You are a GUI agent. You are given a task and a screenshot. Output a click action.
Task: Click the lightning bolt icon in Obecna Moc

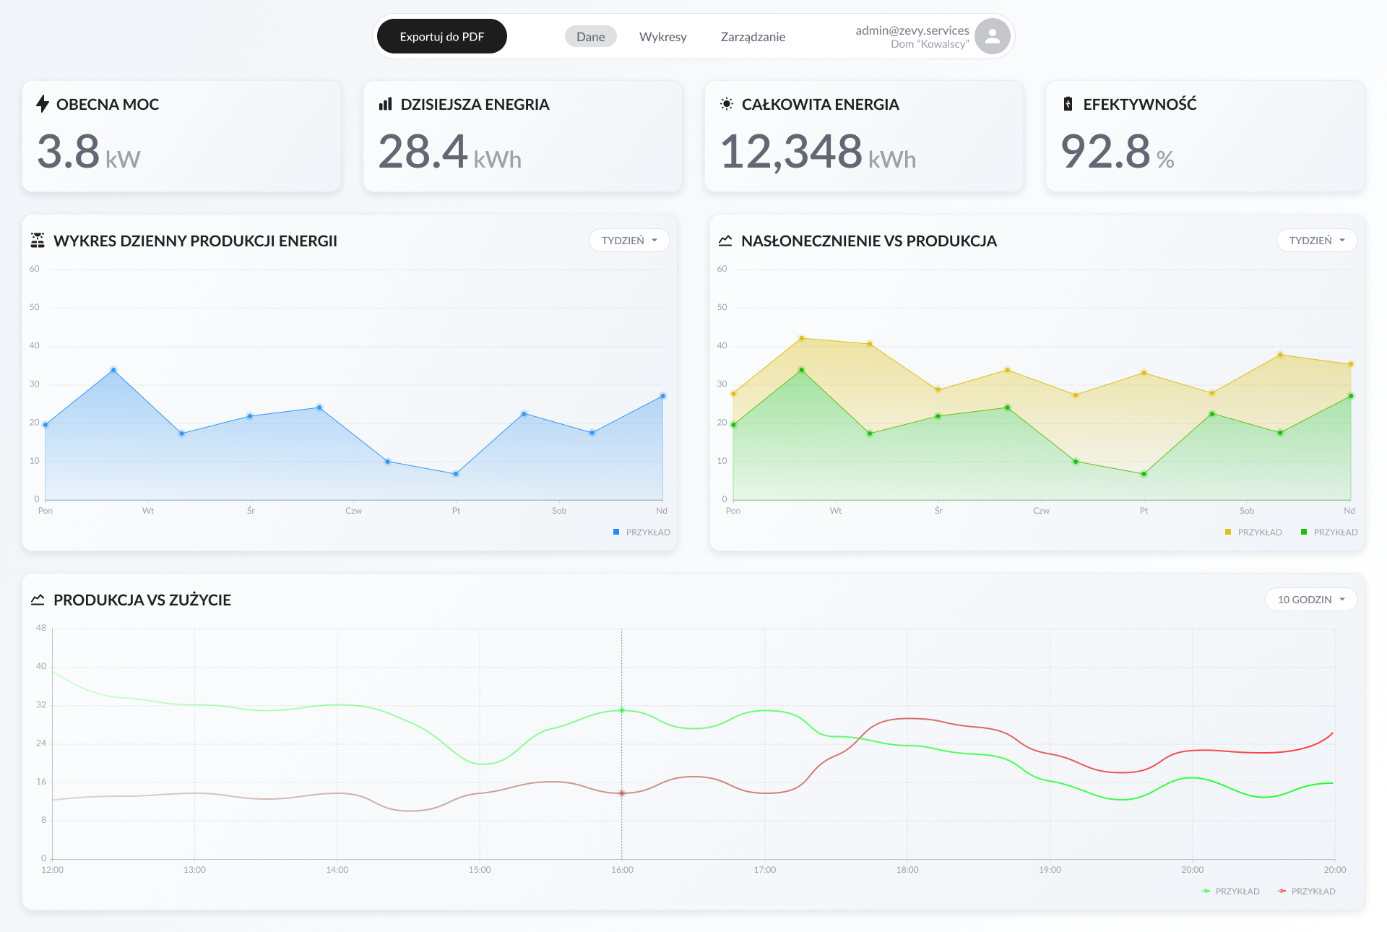pos(43,104)
